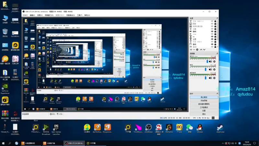Toggle visibility of the media source with play icon

pyautogui.click(x=212, y=34)
